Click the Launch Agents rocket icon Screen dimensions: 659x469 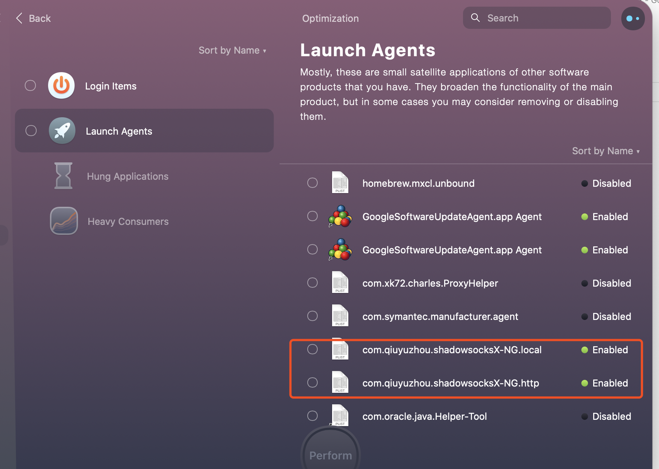tap(62, 131)
